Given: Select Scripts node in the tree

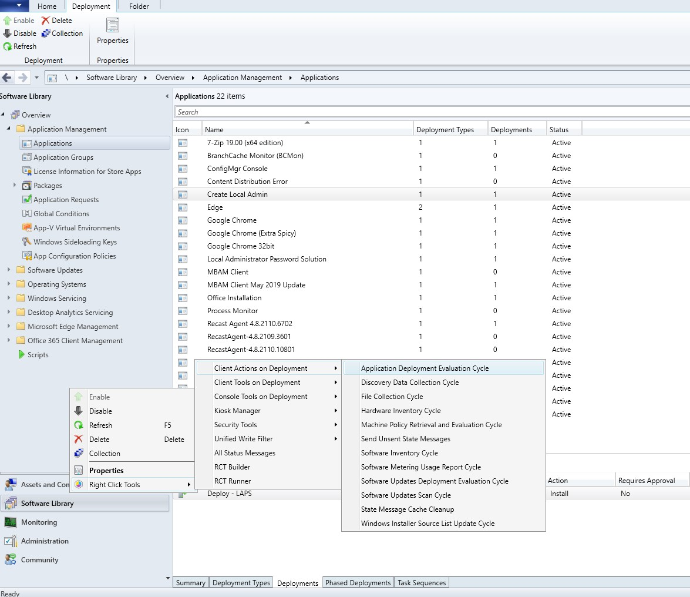Looking at the screenshot, I should (38, 355).
